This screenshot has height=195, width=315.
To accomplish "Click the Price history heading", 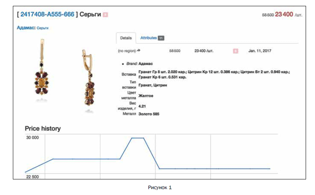I will 42,128.
